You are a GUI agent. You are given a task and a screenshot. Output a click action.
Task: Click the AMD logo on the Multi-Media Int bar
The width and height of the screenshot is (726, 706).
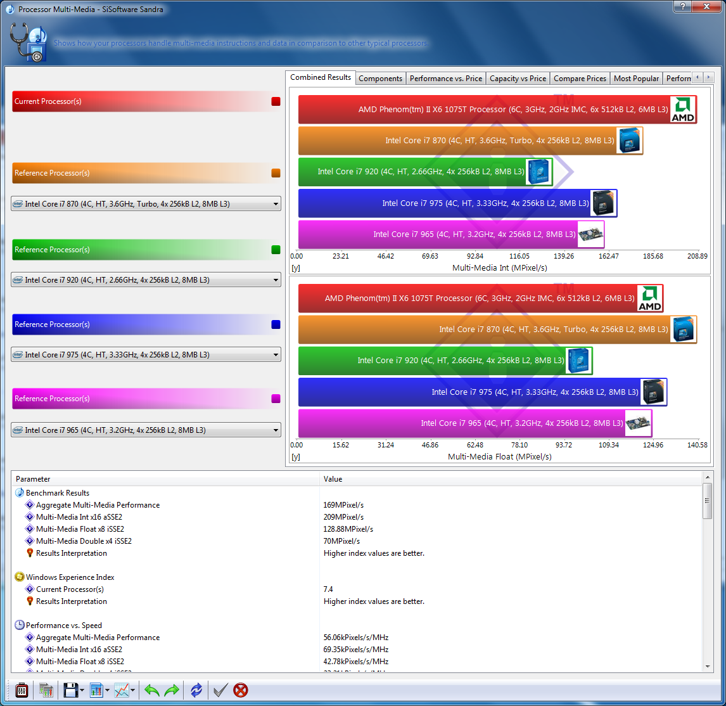[683, 110]
